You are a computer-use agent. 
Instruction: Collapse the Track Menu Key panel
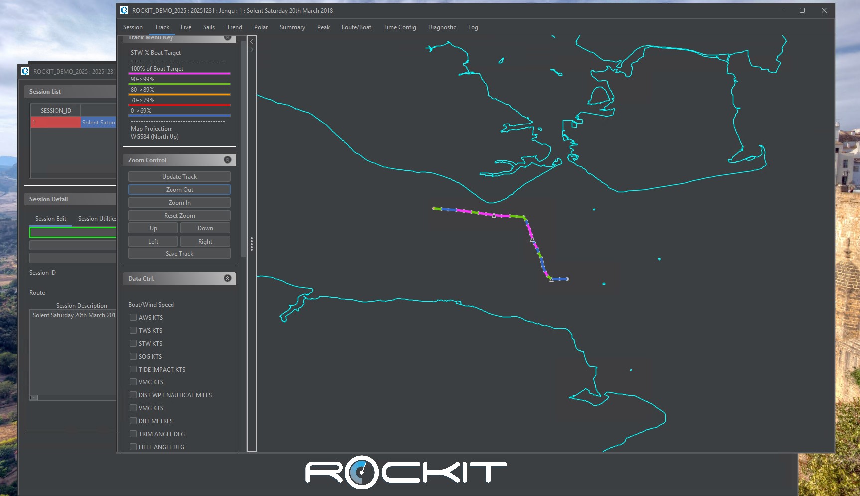227,38
